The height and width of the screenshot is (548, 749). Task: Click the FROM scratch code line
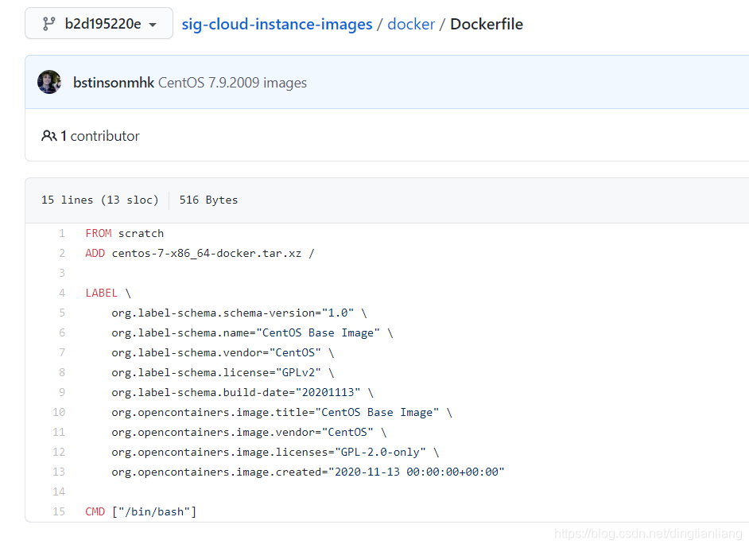tap(125, 233)
